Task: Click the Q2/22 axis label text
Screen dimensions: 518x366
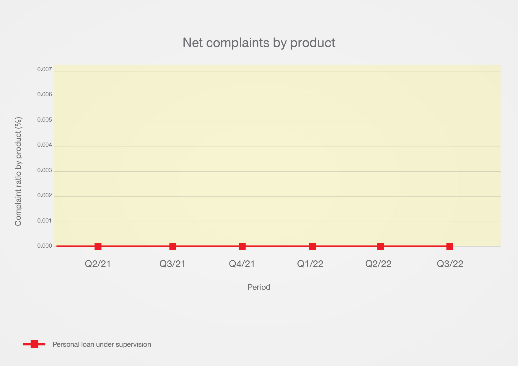Action: click(x=378, y=264)
